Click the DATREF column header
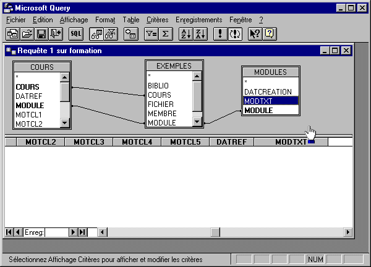Screen dimensions: 371x267 pos(232,142)
